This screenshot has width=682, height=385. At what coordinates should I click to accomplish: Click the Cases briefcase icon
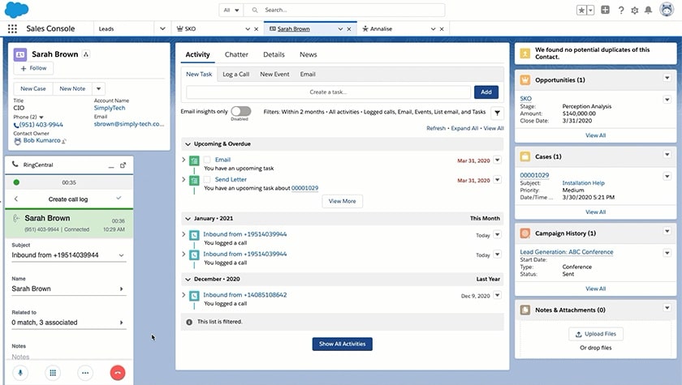(x=525, y=156)
